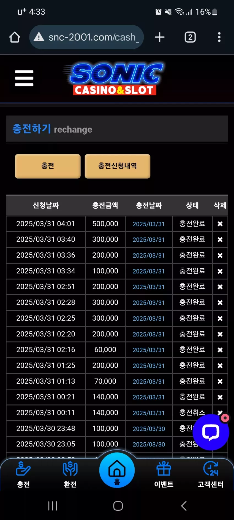Open a new browser tab
This screenshot has height=520, width=234.
(x=160, y=37)
